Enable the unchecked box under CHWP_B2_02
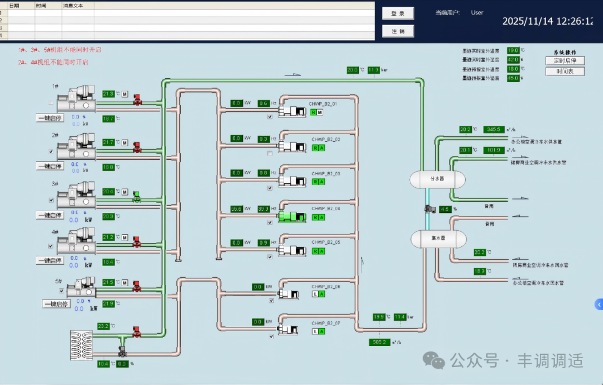This screenshot has width=603, height=385. point(270,153)
